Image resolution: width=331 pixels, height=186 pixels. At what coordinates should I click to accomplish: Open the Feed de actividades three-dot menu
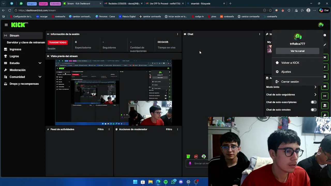tap(109, 129)
